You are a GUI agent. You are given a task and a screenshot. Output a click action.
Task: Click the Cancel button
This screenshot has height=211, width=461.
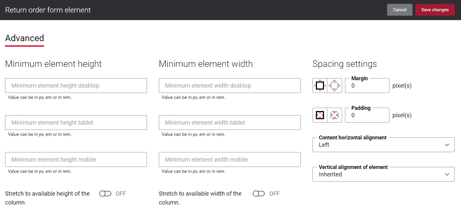point(399,10)
